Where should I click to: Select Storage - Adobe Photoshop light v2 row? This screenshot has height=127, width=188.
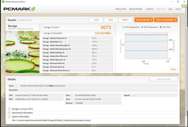pos(77,45)
